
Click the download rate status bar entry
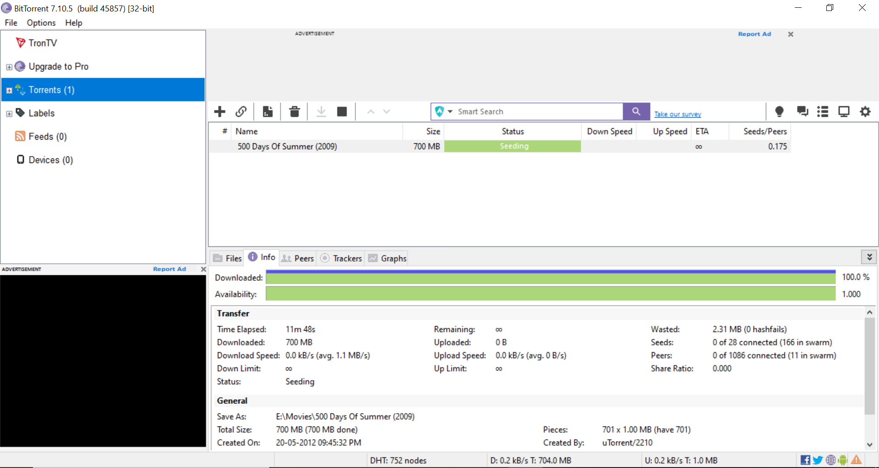531,461
